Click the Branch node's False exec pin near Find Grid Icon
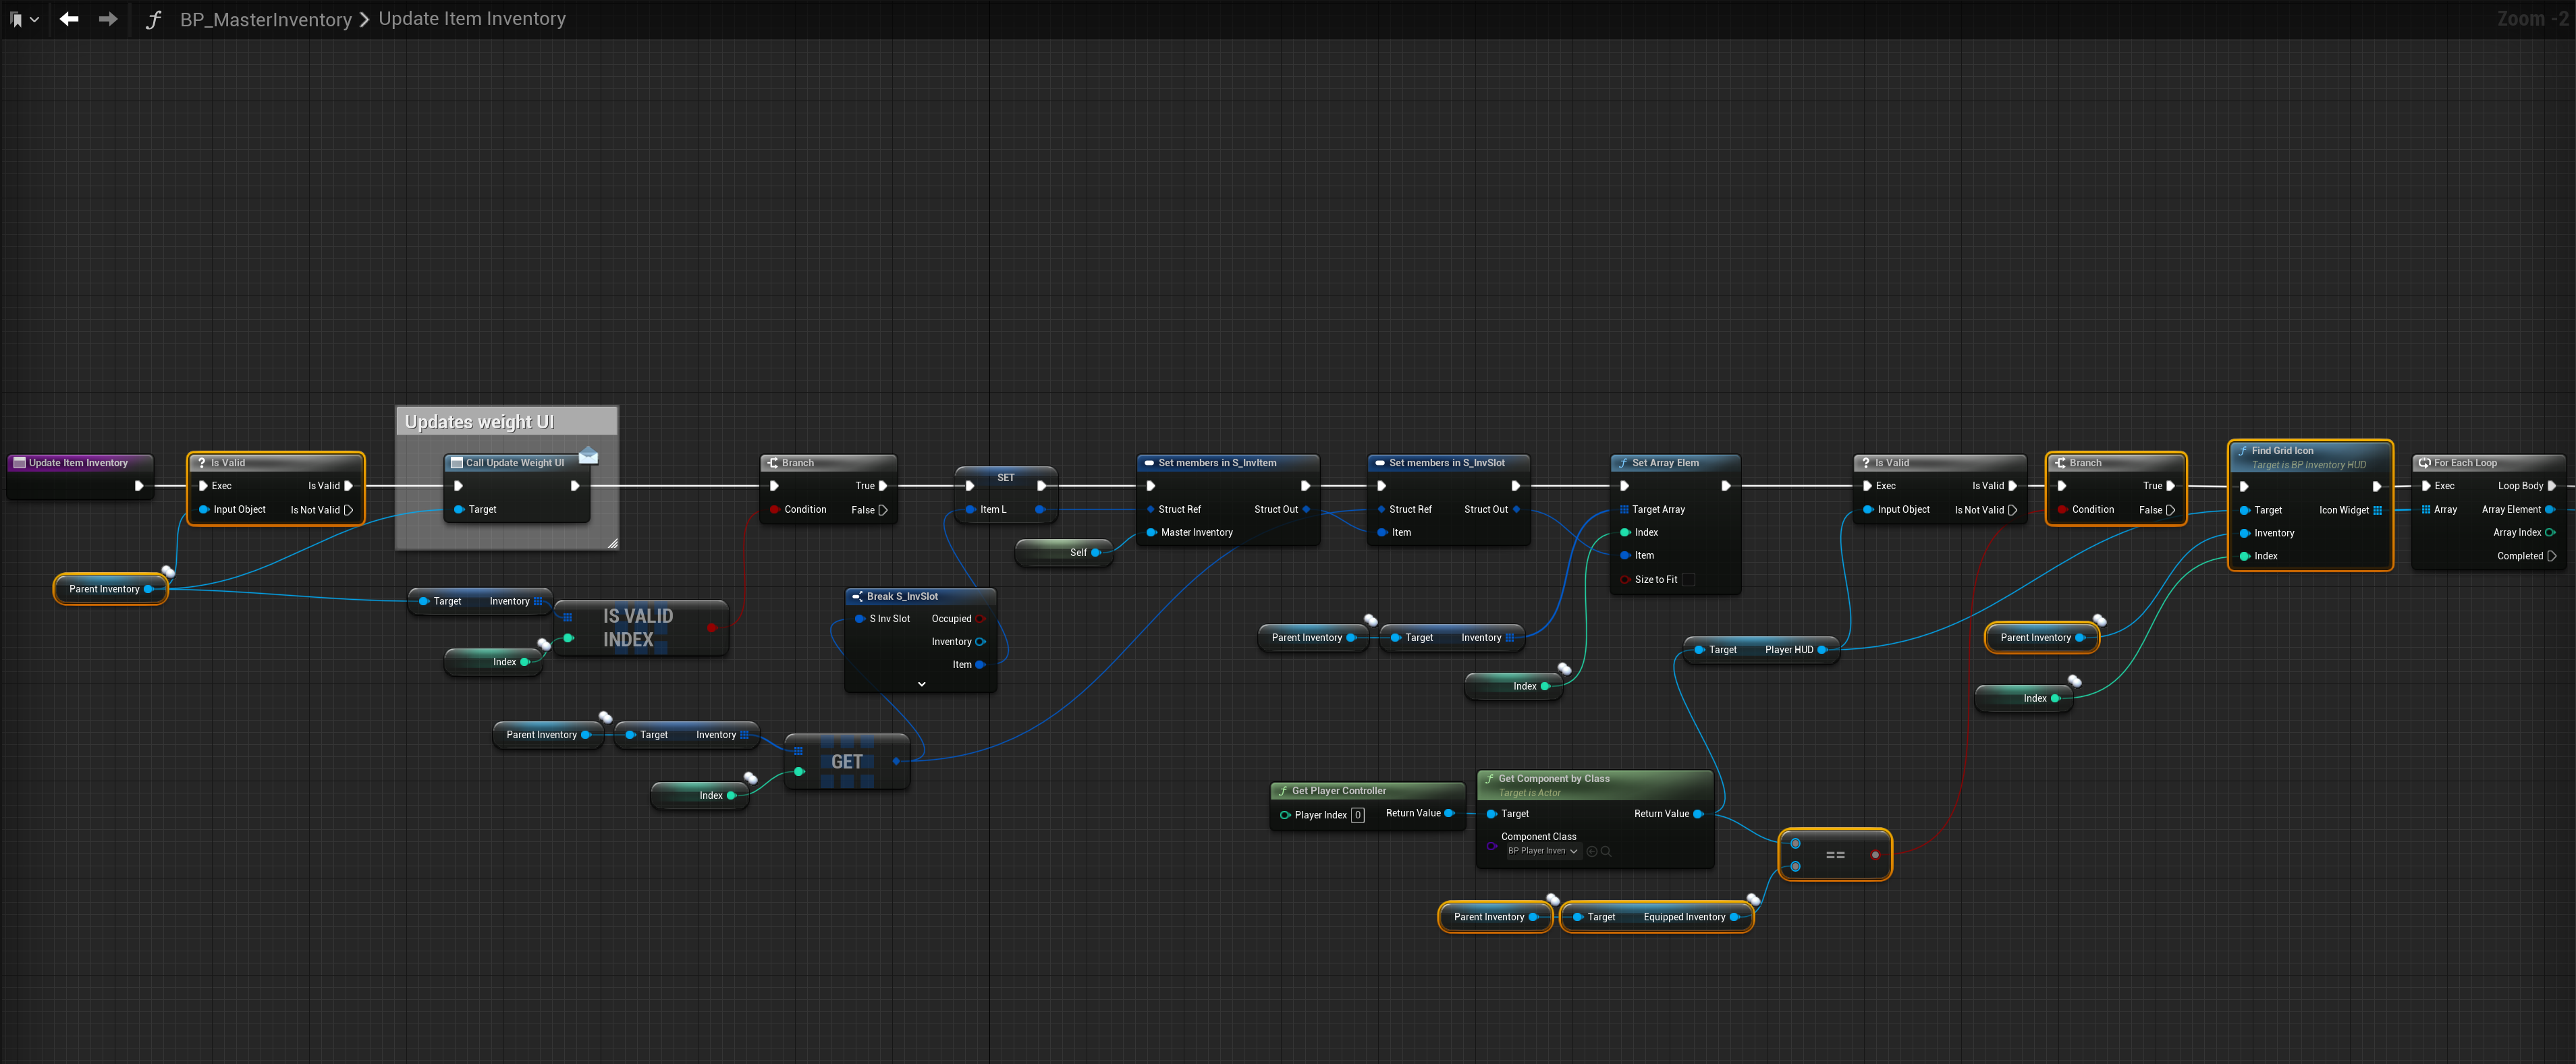The width and height of the screenshot is (2576, 1064). coord(2170,510)
